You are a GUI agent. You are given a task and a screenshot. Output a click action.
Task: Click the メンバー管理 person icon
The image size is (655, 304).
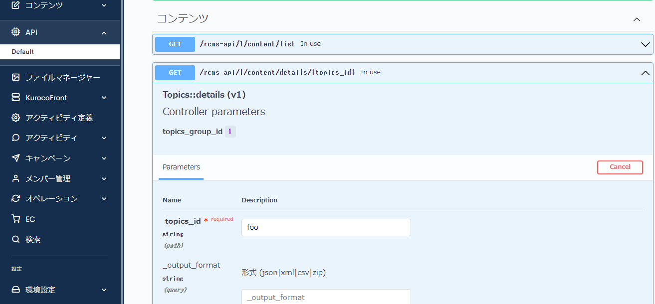coord(16,178)
